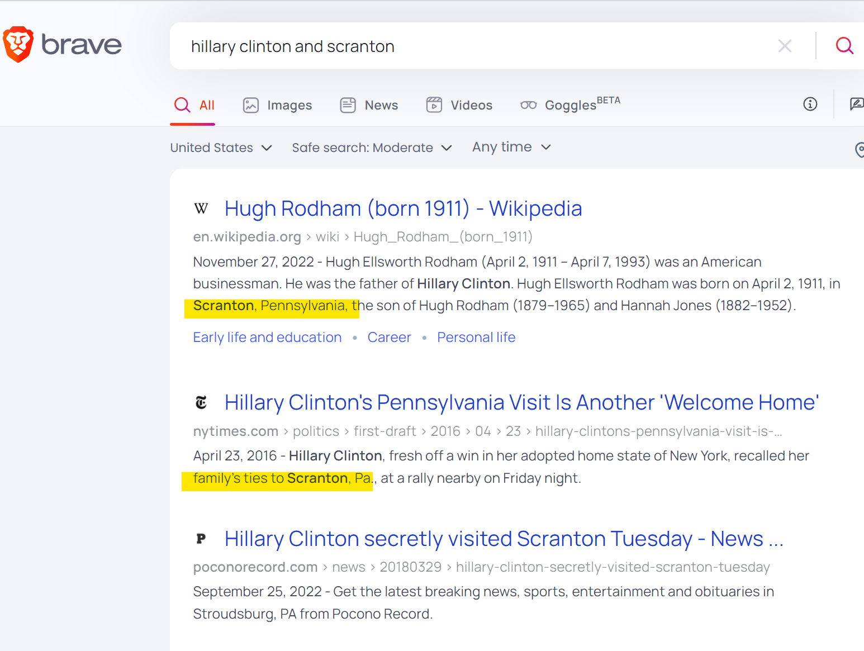The image size is (864, 651).
Task: Switch to the Videos tab
Action: [459, 105]
